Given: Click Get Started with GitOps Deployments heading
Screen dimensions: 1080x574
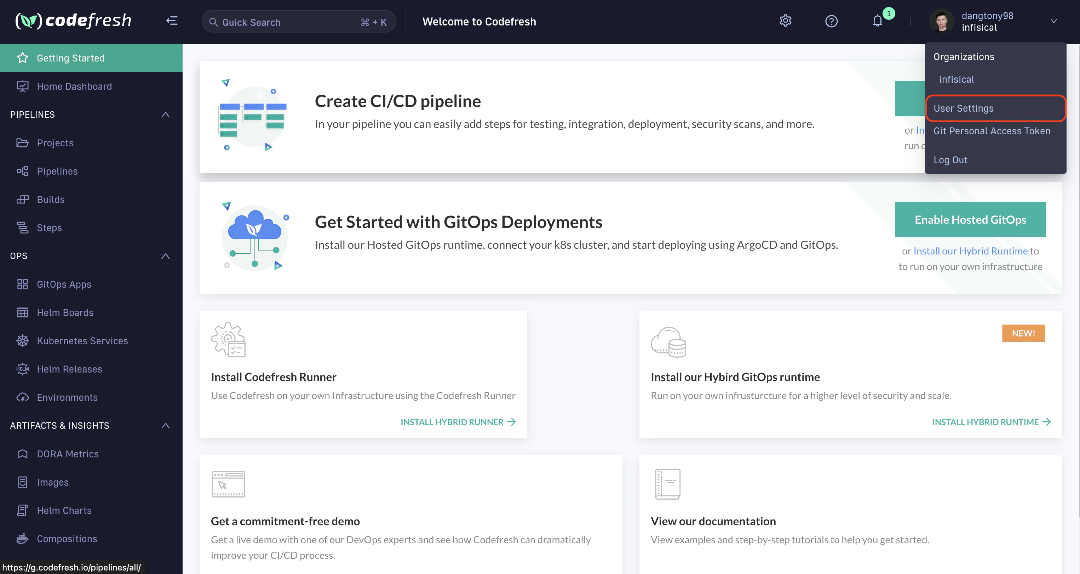Looking at the screenshot, I should tap(458, 222).
